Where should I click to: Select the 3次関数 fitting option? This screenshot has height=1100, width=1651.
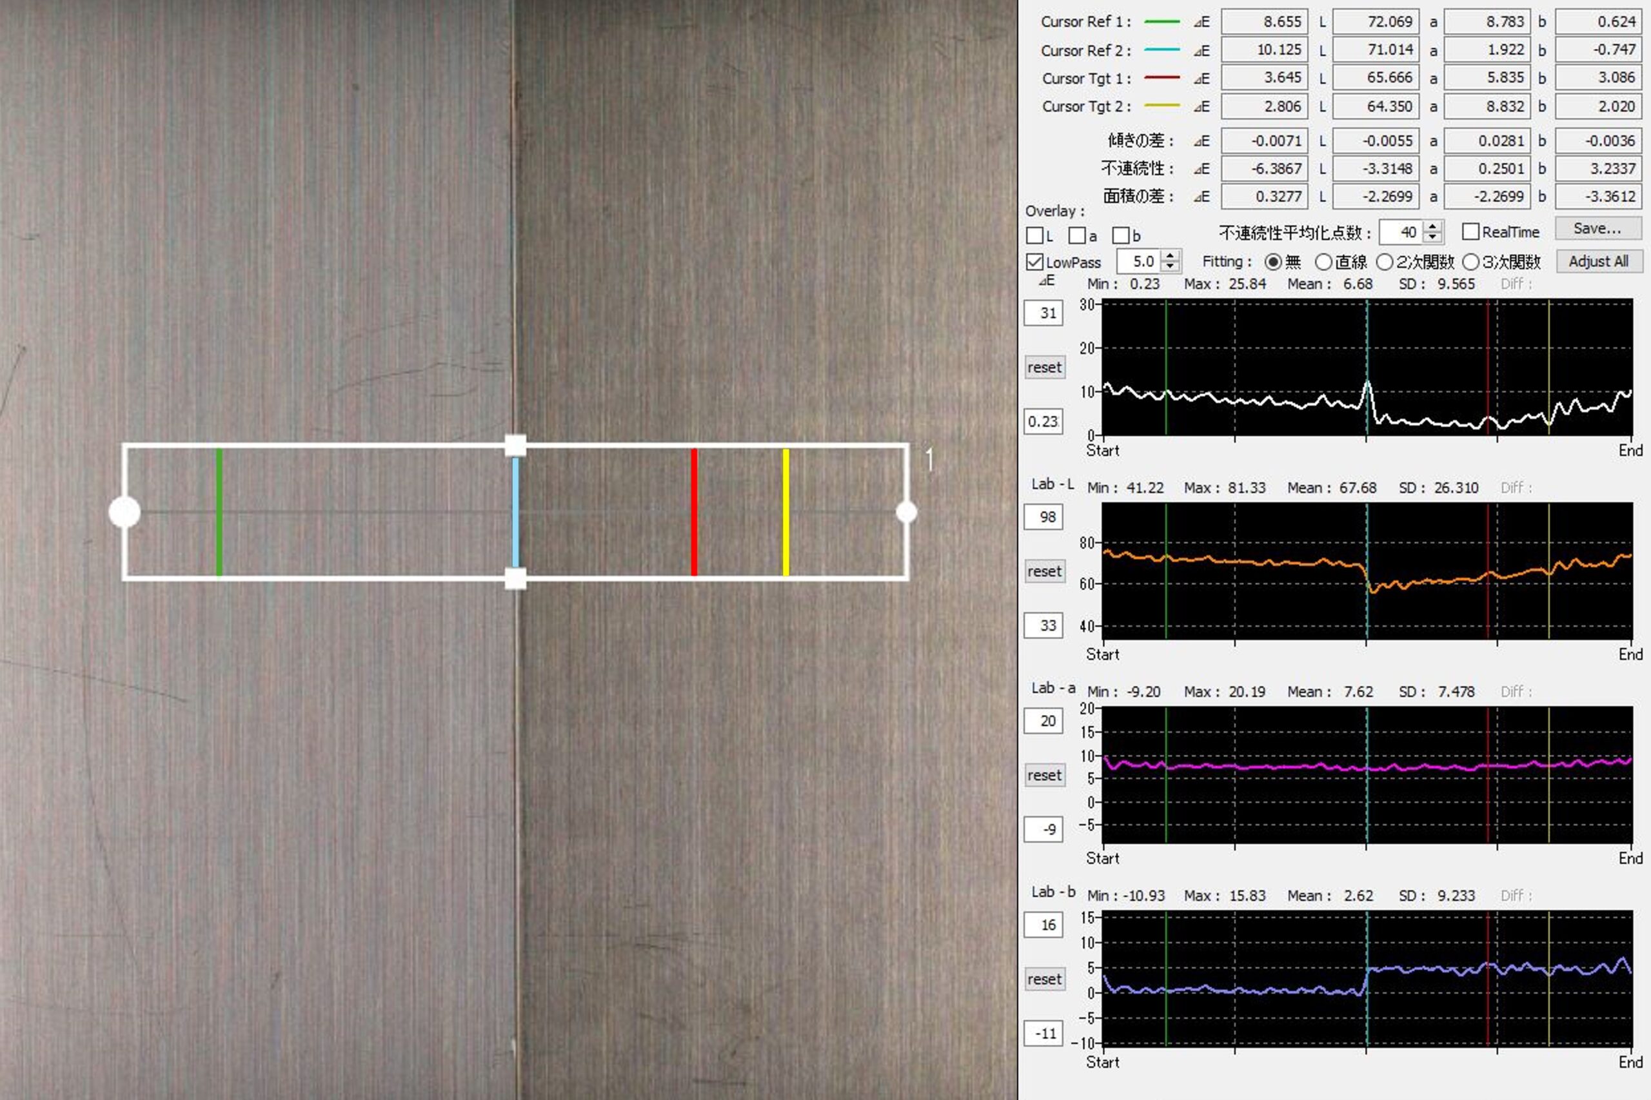coord(1470,262)
